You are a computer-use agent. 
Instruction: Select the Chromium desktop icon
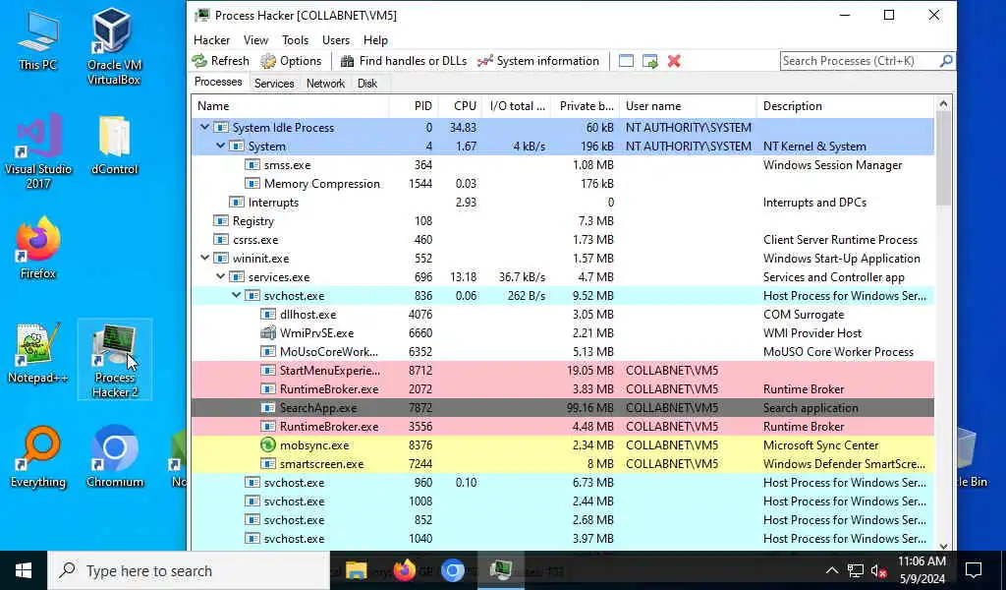(x=115, y=457)
